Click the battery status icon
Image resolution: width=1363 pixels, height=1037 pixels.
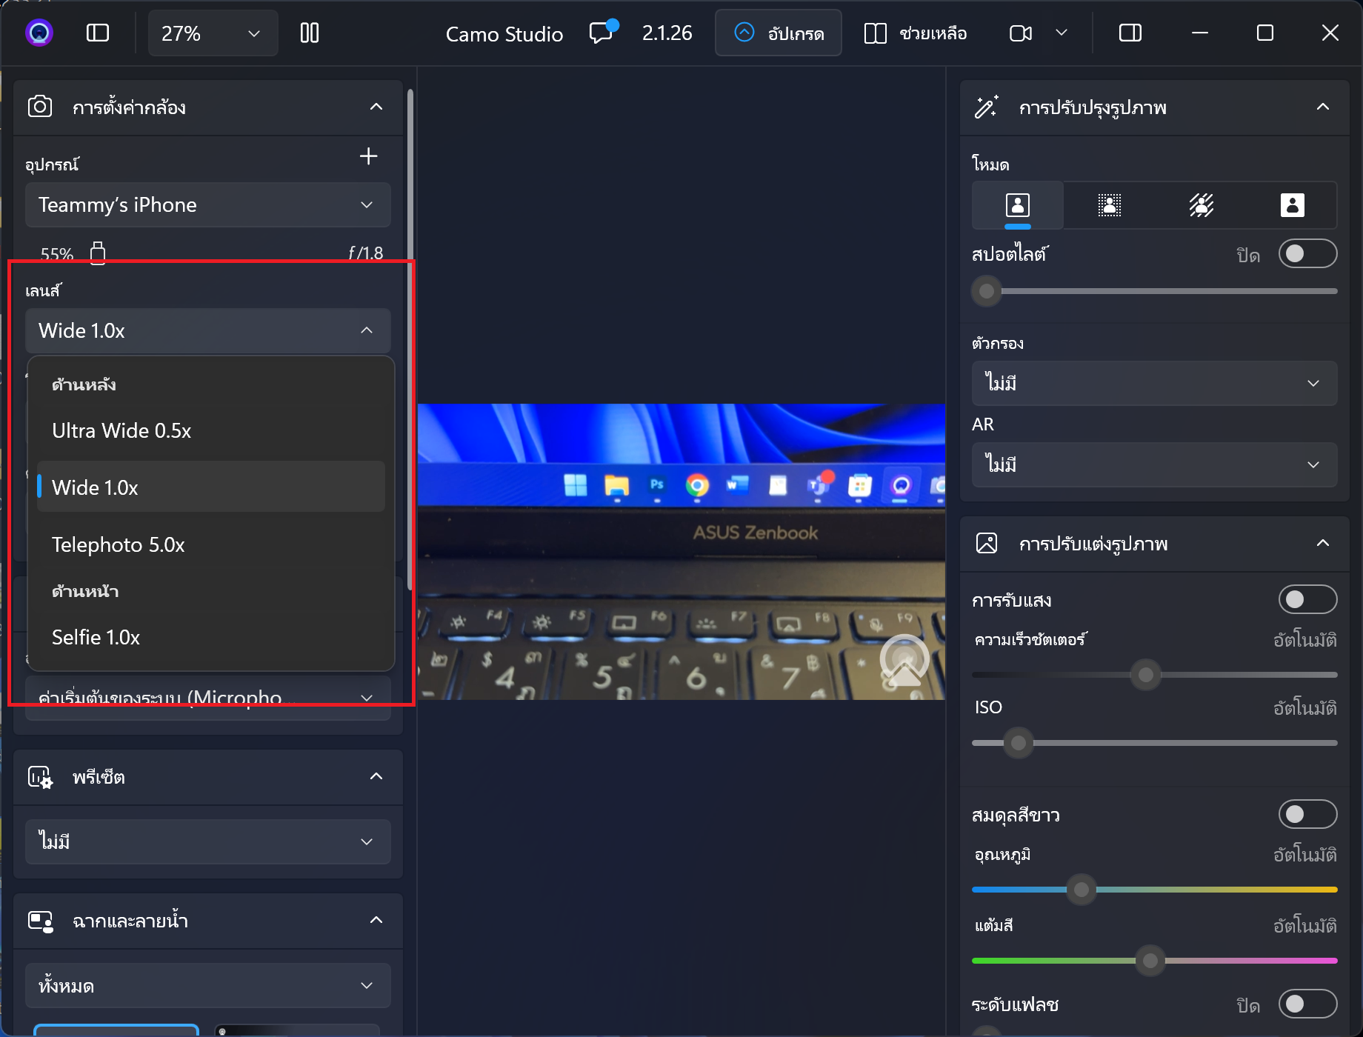click(x=97, y=253)
